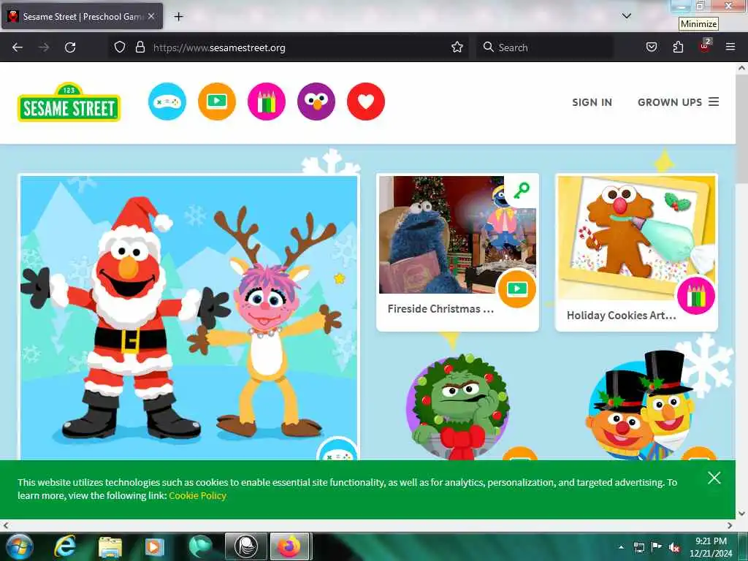This screenshot has height=561, width=748.
Task: Click the tracking protection shield icon
Action: pos(120,47)
